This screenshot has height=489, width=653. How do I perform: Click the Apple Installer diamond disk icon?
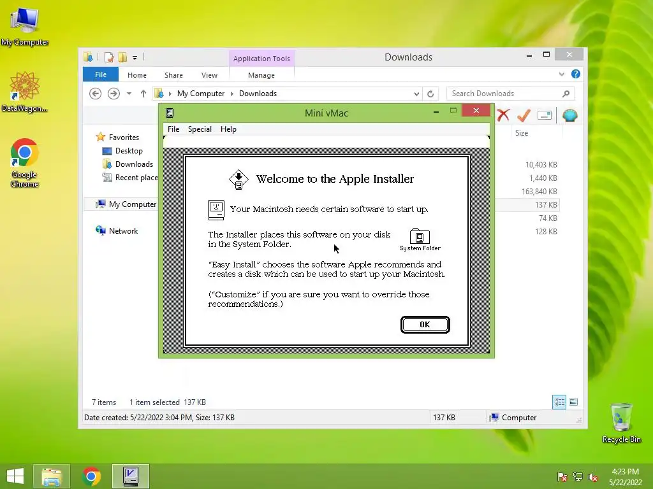pyautogui.click(x=238, y=180)
